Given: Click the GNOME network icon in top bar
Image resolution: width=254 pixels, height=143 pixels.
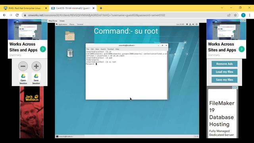Looking at the screenshot, I should (x=190, y=24).
